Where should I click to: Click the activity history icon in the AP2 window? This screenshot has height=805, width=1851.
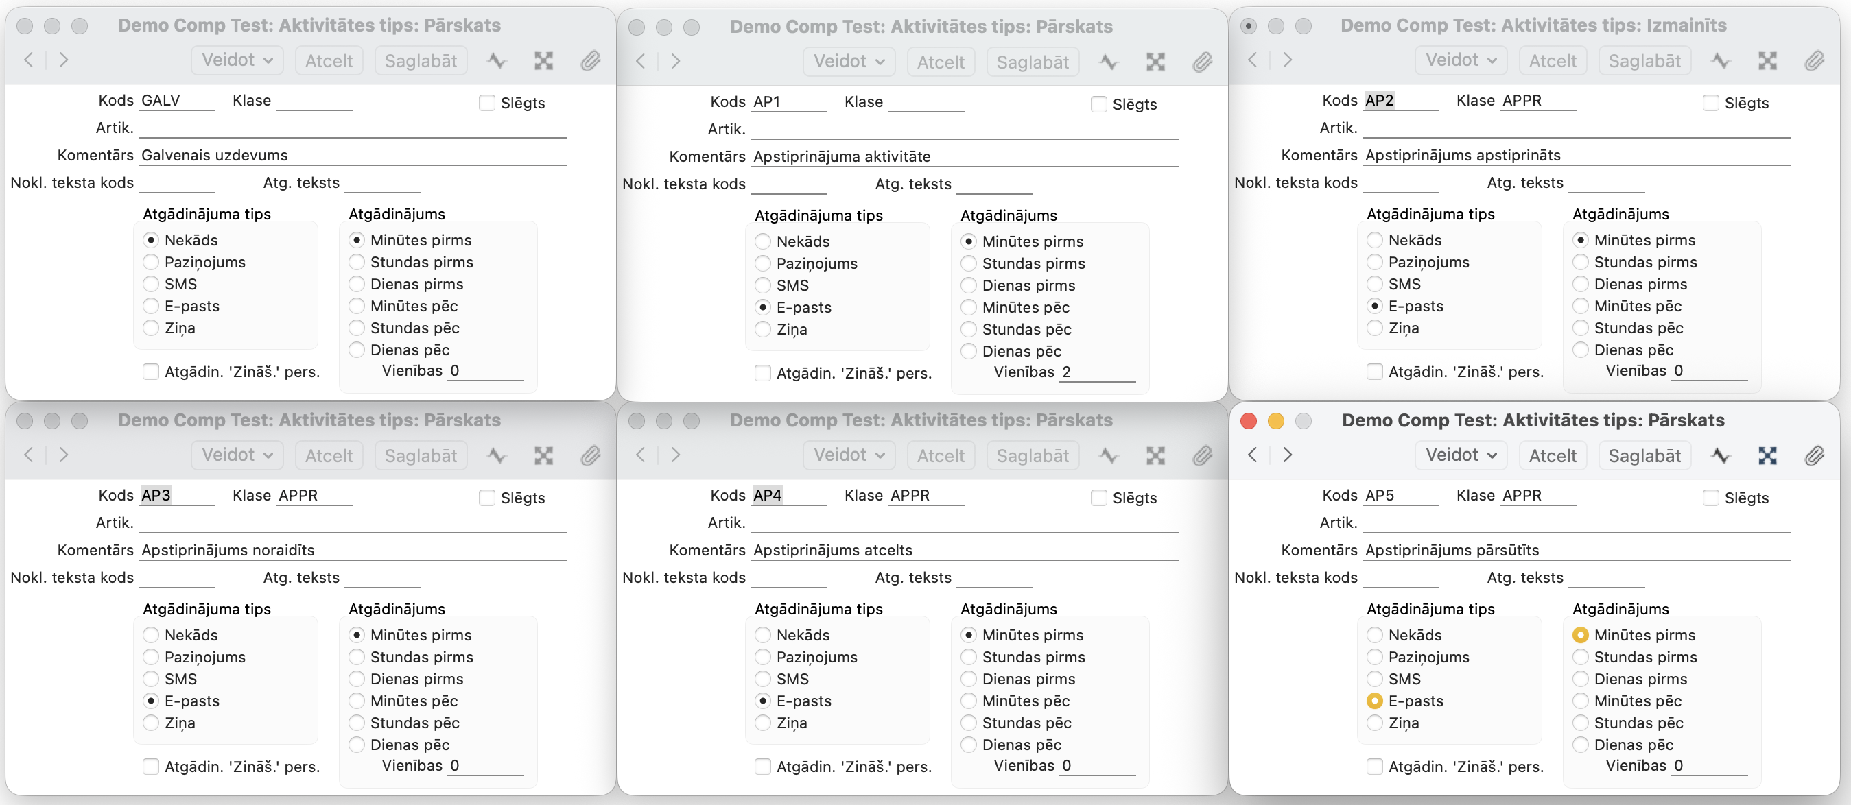[1720, 61]
